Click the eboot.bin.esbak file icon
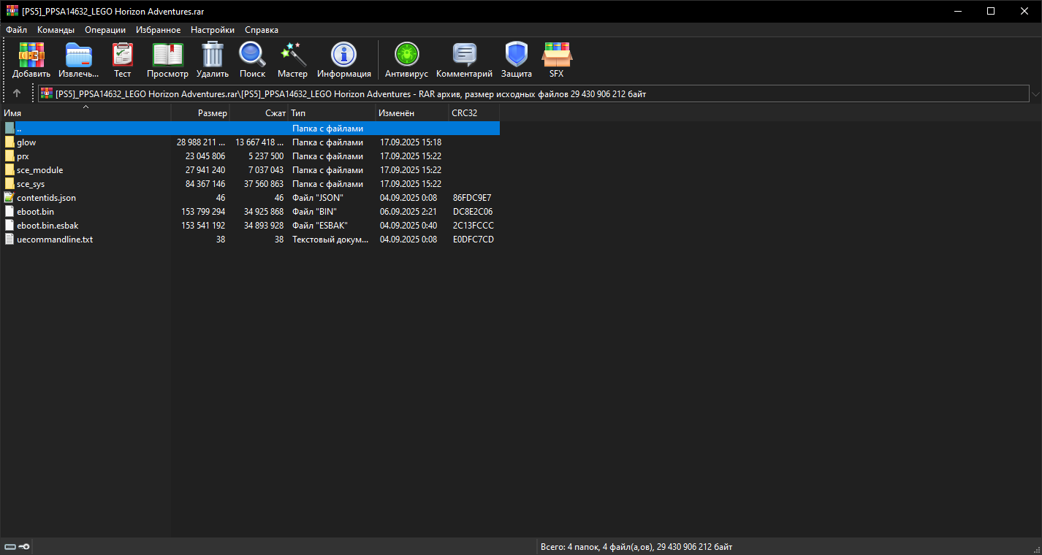The height and width of the screenshot is (555, 1042). [9, 226]
